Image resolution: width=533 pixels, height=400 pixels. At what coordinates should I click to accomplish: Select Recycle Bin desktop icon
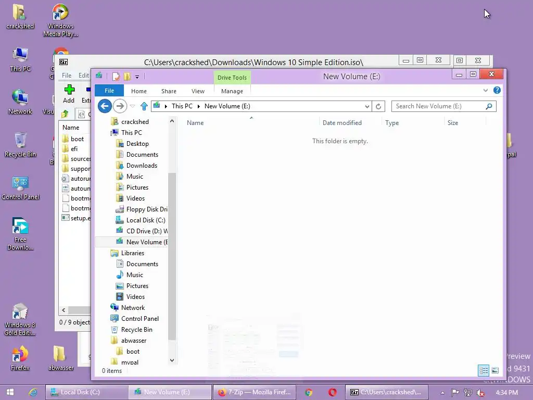point(20,145)
